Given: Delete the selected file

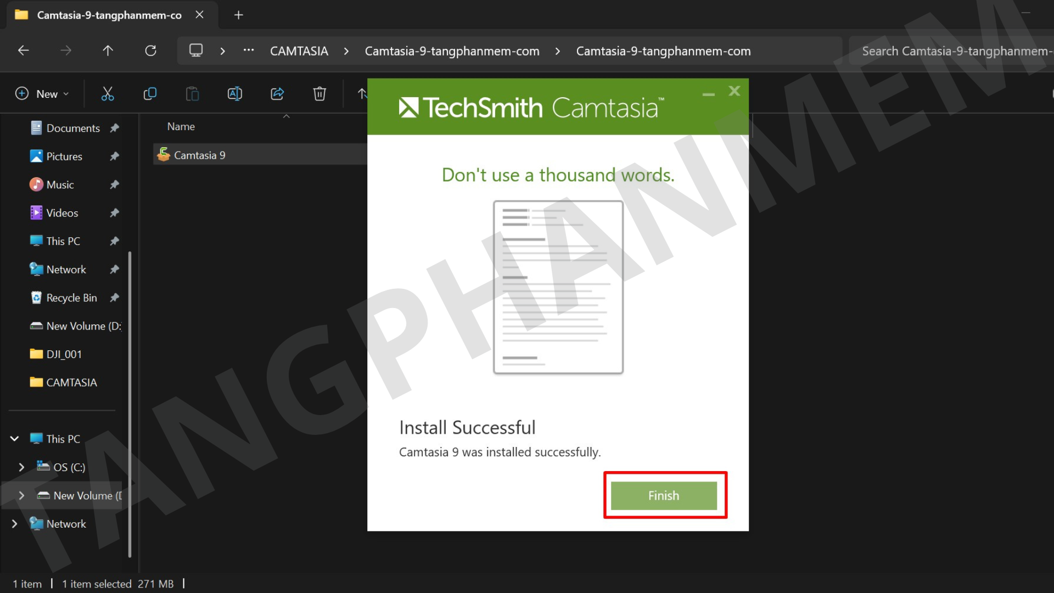Looking at the screenshot, I should 319,94.
